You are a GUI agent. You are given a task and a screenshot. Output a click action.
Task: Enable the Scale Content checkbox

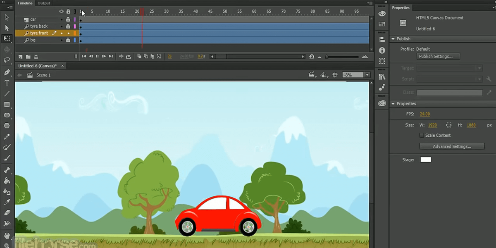(x=422, y=135)
